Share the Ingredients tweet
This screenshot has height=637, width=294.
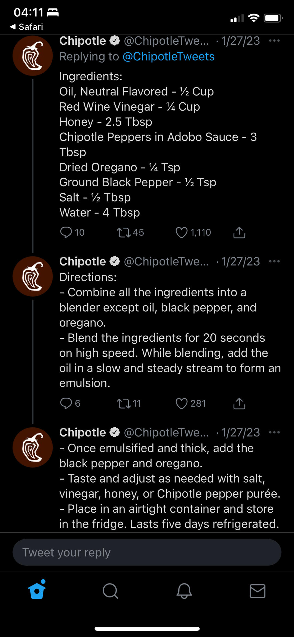click(x=239, y=233)
